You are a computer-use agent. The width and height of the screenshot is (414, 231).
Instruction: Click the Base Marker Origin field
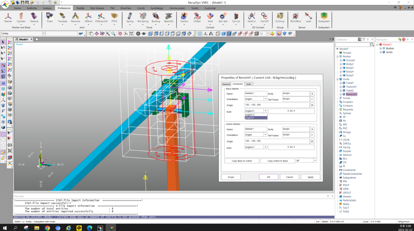click(277, 105)
